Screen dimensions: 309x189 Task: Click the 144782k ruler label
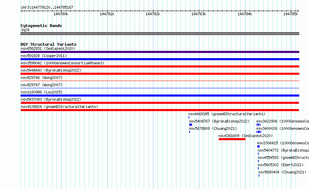[153, 14]
